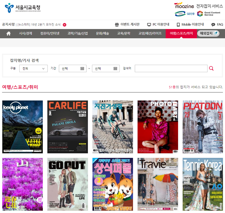Open the 교육/문학 category
Viewport: 225px width, 213px height.
(124, 33)
